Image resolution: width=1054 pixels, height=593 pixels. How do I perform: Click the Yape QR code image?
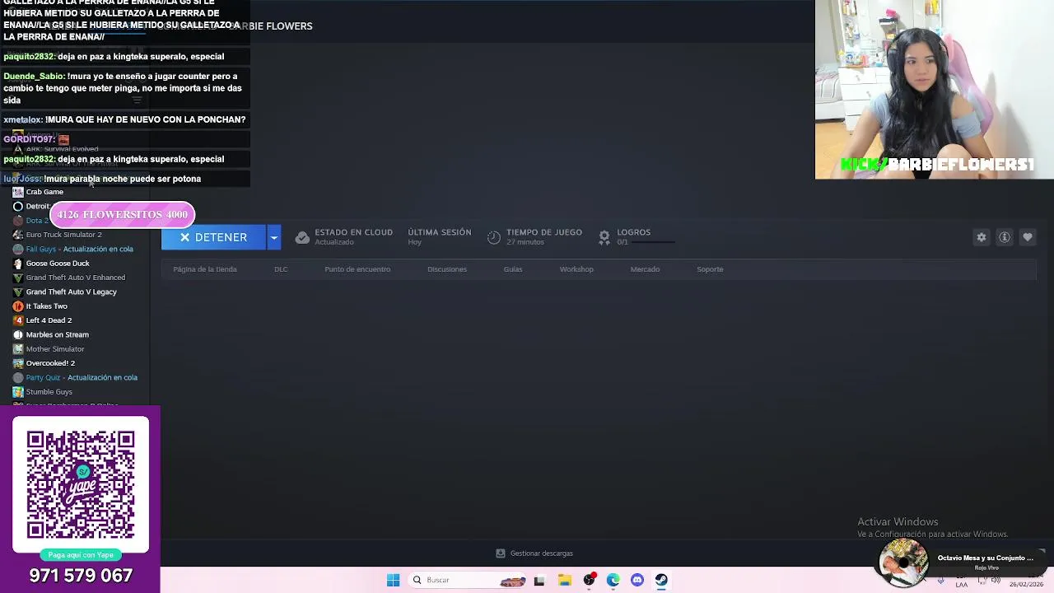(81, 484)
